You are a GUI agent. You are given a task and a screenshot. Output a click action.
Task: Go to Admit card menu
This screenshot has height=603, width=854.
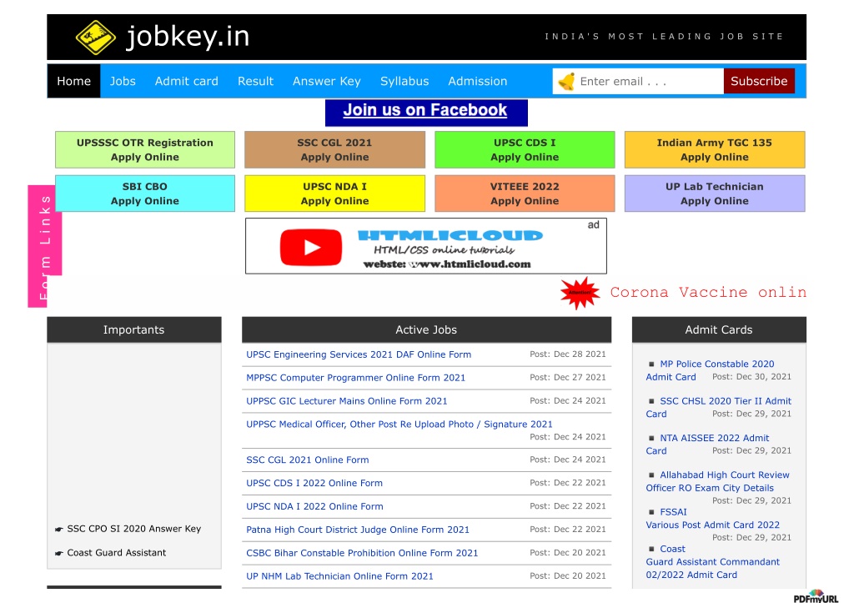[x=186, y=81]
